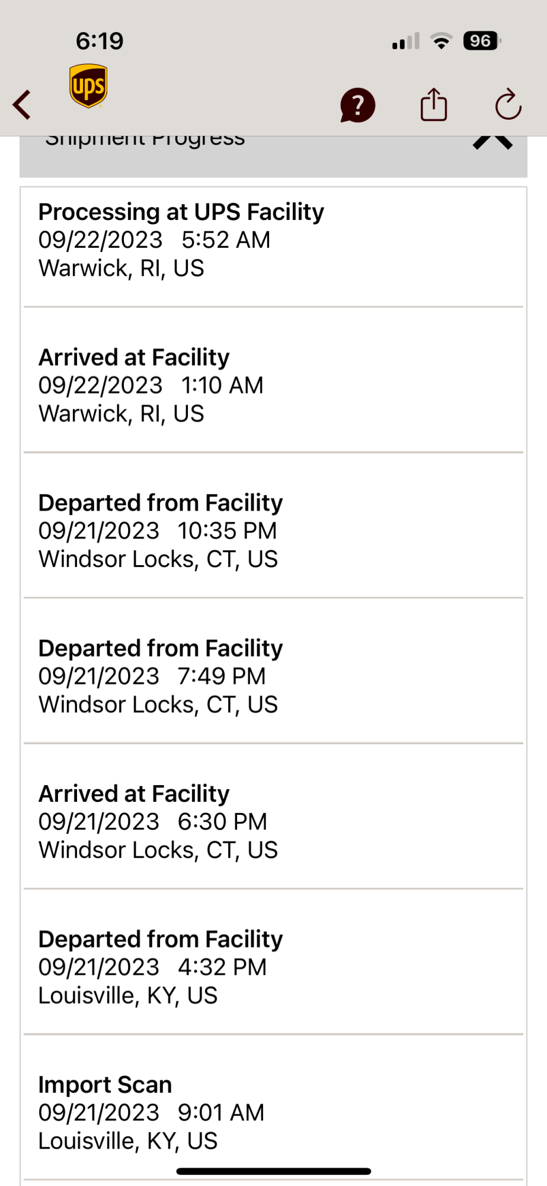Select Processing at UPS Facility entry
This screenshot has height=1186, width=547.
tap(273, 247)
